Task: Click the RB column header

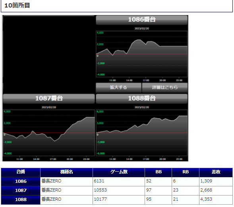Action: 186,172
